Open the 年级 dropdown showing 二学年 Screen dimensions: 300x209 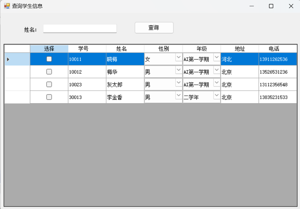(x=217, y=95)
